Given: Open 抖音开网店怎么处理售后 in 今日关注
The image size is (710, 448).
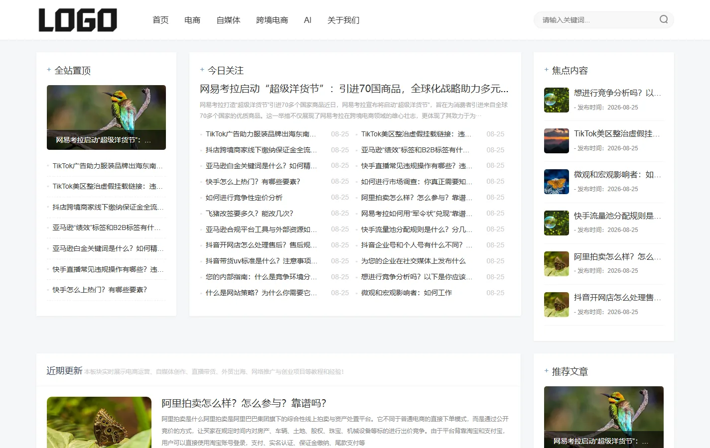Looking at the screenshot, I should pos(261,245).
